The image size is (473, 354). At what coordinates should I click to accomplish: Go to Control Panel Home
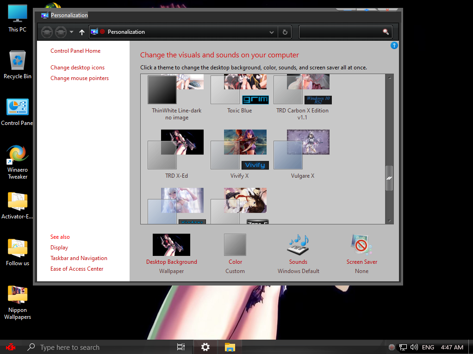pos(75,51)
